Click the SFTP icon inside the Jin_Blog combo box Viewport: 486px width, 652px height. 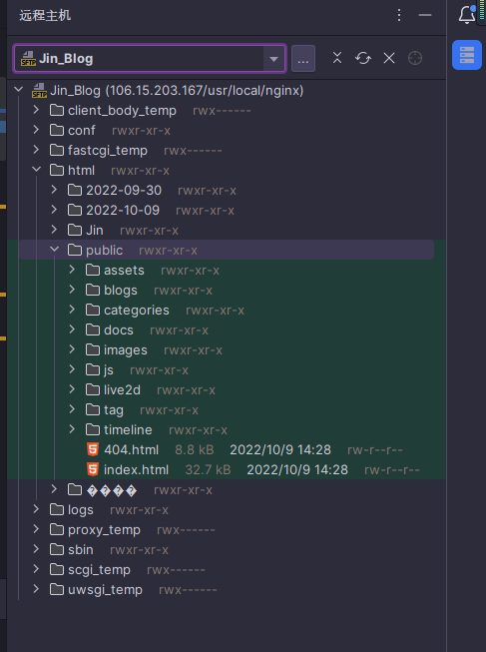pos(28,59)
